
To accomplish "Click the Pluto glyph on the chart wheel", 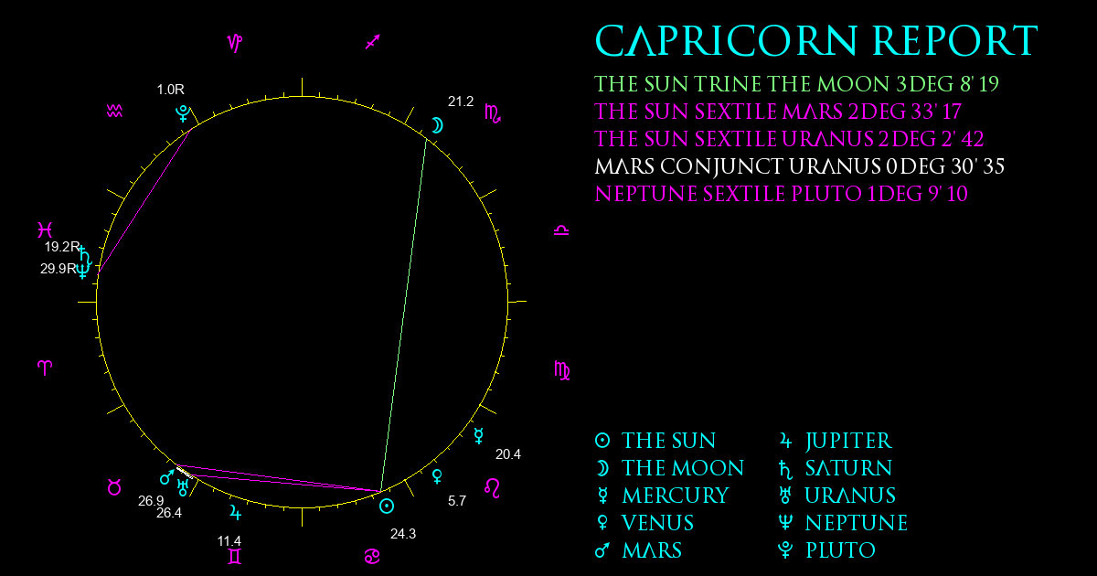I will pos(183,113).
